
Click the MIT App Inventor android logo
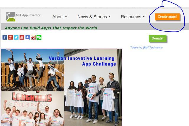11,17
